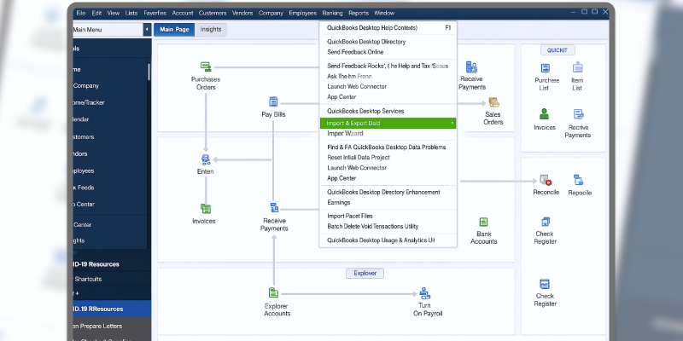Screen dimensions: 683x341
Task: Click the Explover button
Action: tap(365, 273)
